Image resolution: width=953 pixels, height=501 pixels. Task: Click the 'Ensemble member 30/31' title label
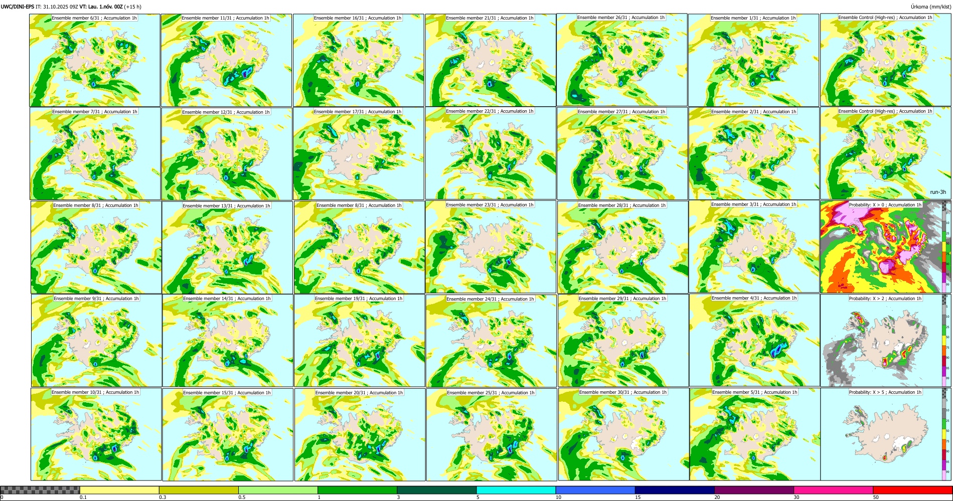[x=623, y=392]
